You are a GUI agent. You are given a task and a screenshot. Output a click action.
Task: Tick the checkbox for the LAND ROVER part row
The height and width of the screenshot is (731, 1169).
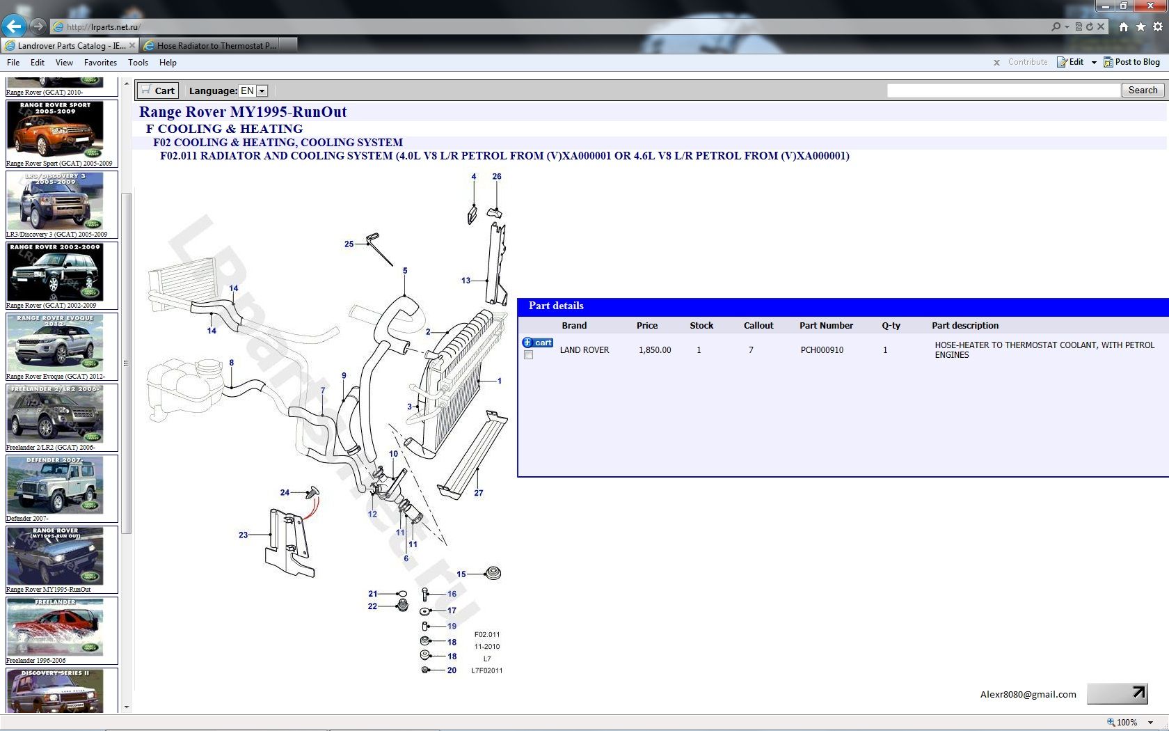click(528, 355)
